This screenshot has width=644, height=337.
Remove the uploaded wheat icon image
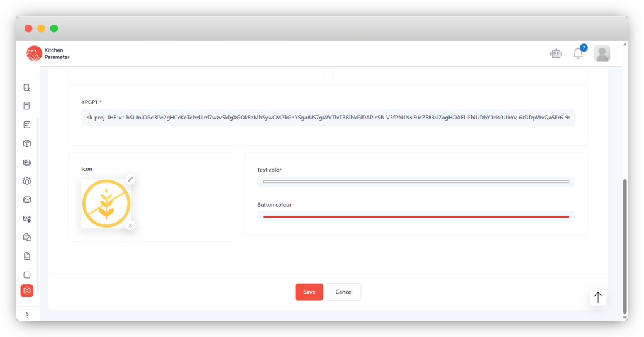pos(130,225)
